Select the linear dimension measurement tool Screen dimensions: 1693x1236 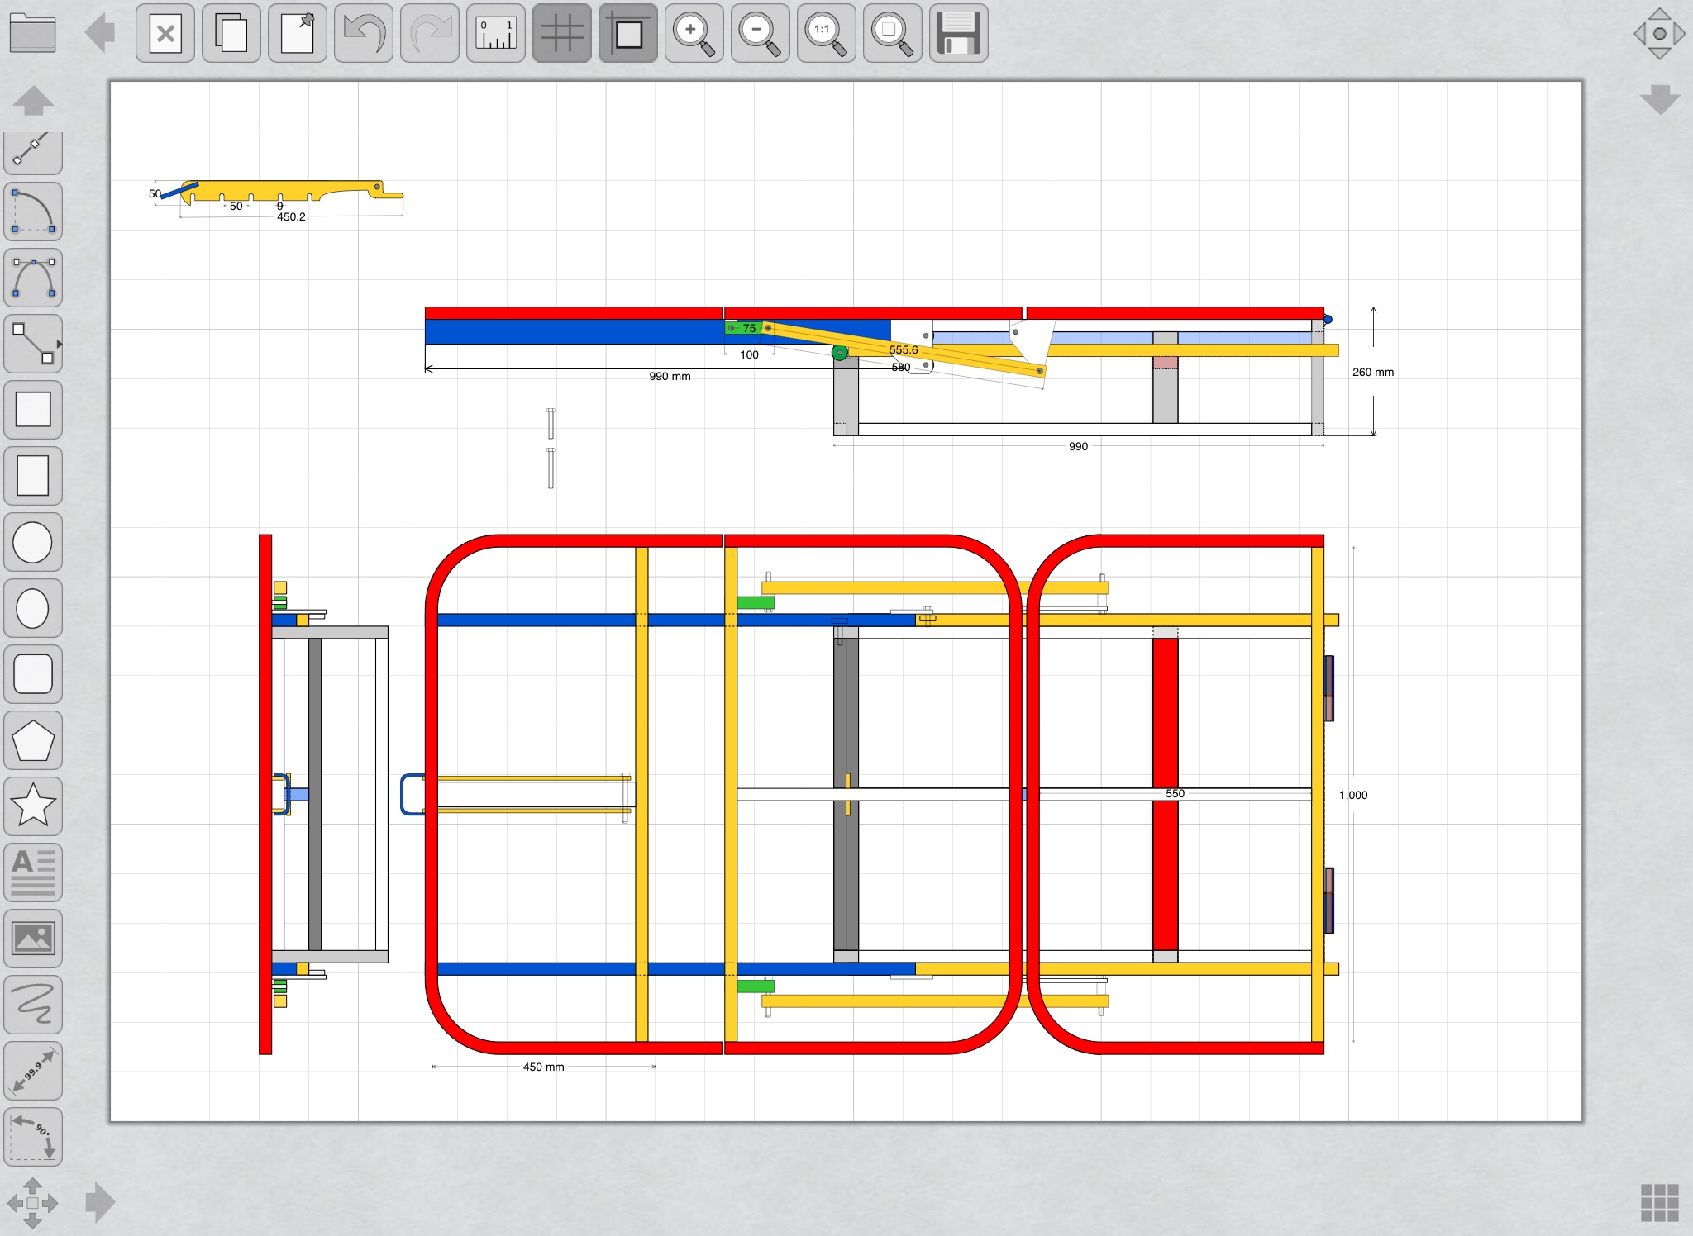tap(33, 1071)
